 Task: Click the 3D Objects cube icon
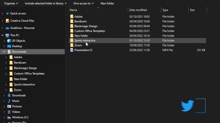tap(9, 41)
